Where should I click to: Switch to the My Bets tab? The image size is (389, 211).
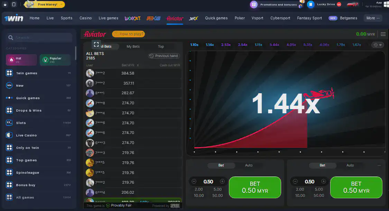point(133,47)
